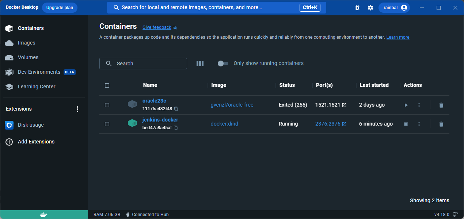
Task: Copy container ID 11175a482f48
Action: click(x=176, y=109)
